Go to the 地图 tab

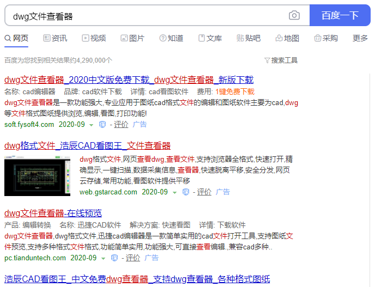tap(287, 38)
